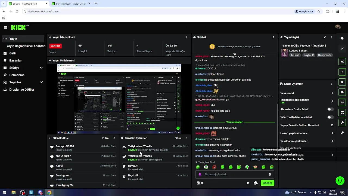Open the emoji picker in chat input
The image size is (348, 196).
tap(270, 174)
